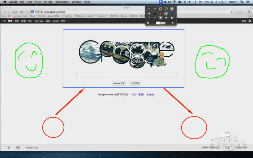253x158 pixels.
Task: Open Notification Center list icon
Action: point(247,2)
